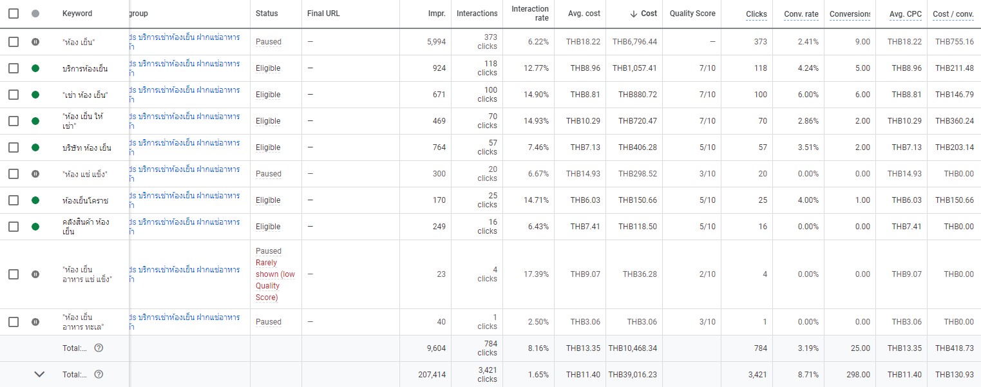This screenshot has height=387, width=981.
Task: Select the checkbox for "เช่า ห้อง เย็น" row
Action: point(14,95)
